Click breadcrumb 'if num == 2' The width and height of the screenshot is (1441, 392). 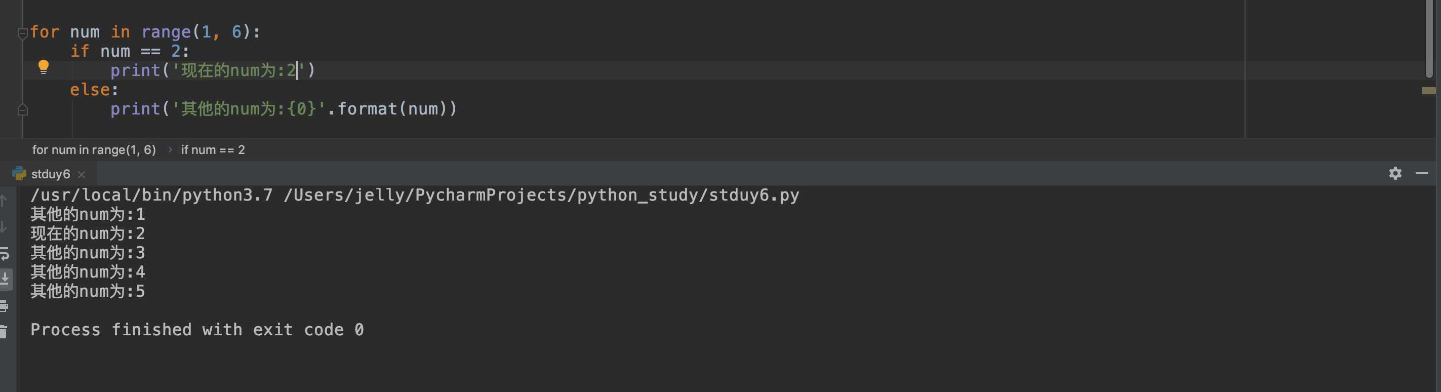click(x=213, y=150)
